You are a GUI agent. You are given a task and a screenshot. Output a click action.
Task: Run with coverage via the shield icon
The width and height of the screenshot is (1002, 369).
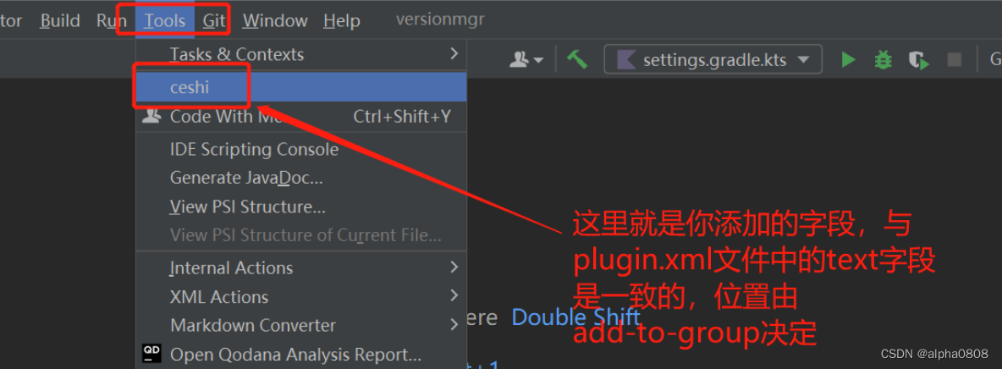(x=919, y=61)
